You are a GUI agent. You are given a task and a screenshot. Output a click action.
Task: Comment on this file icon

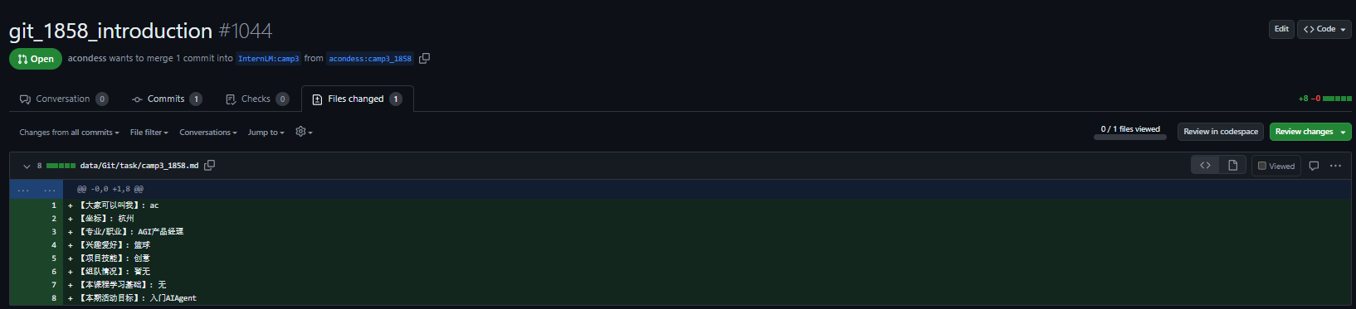1314,166
